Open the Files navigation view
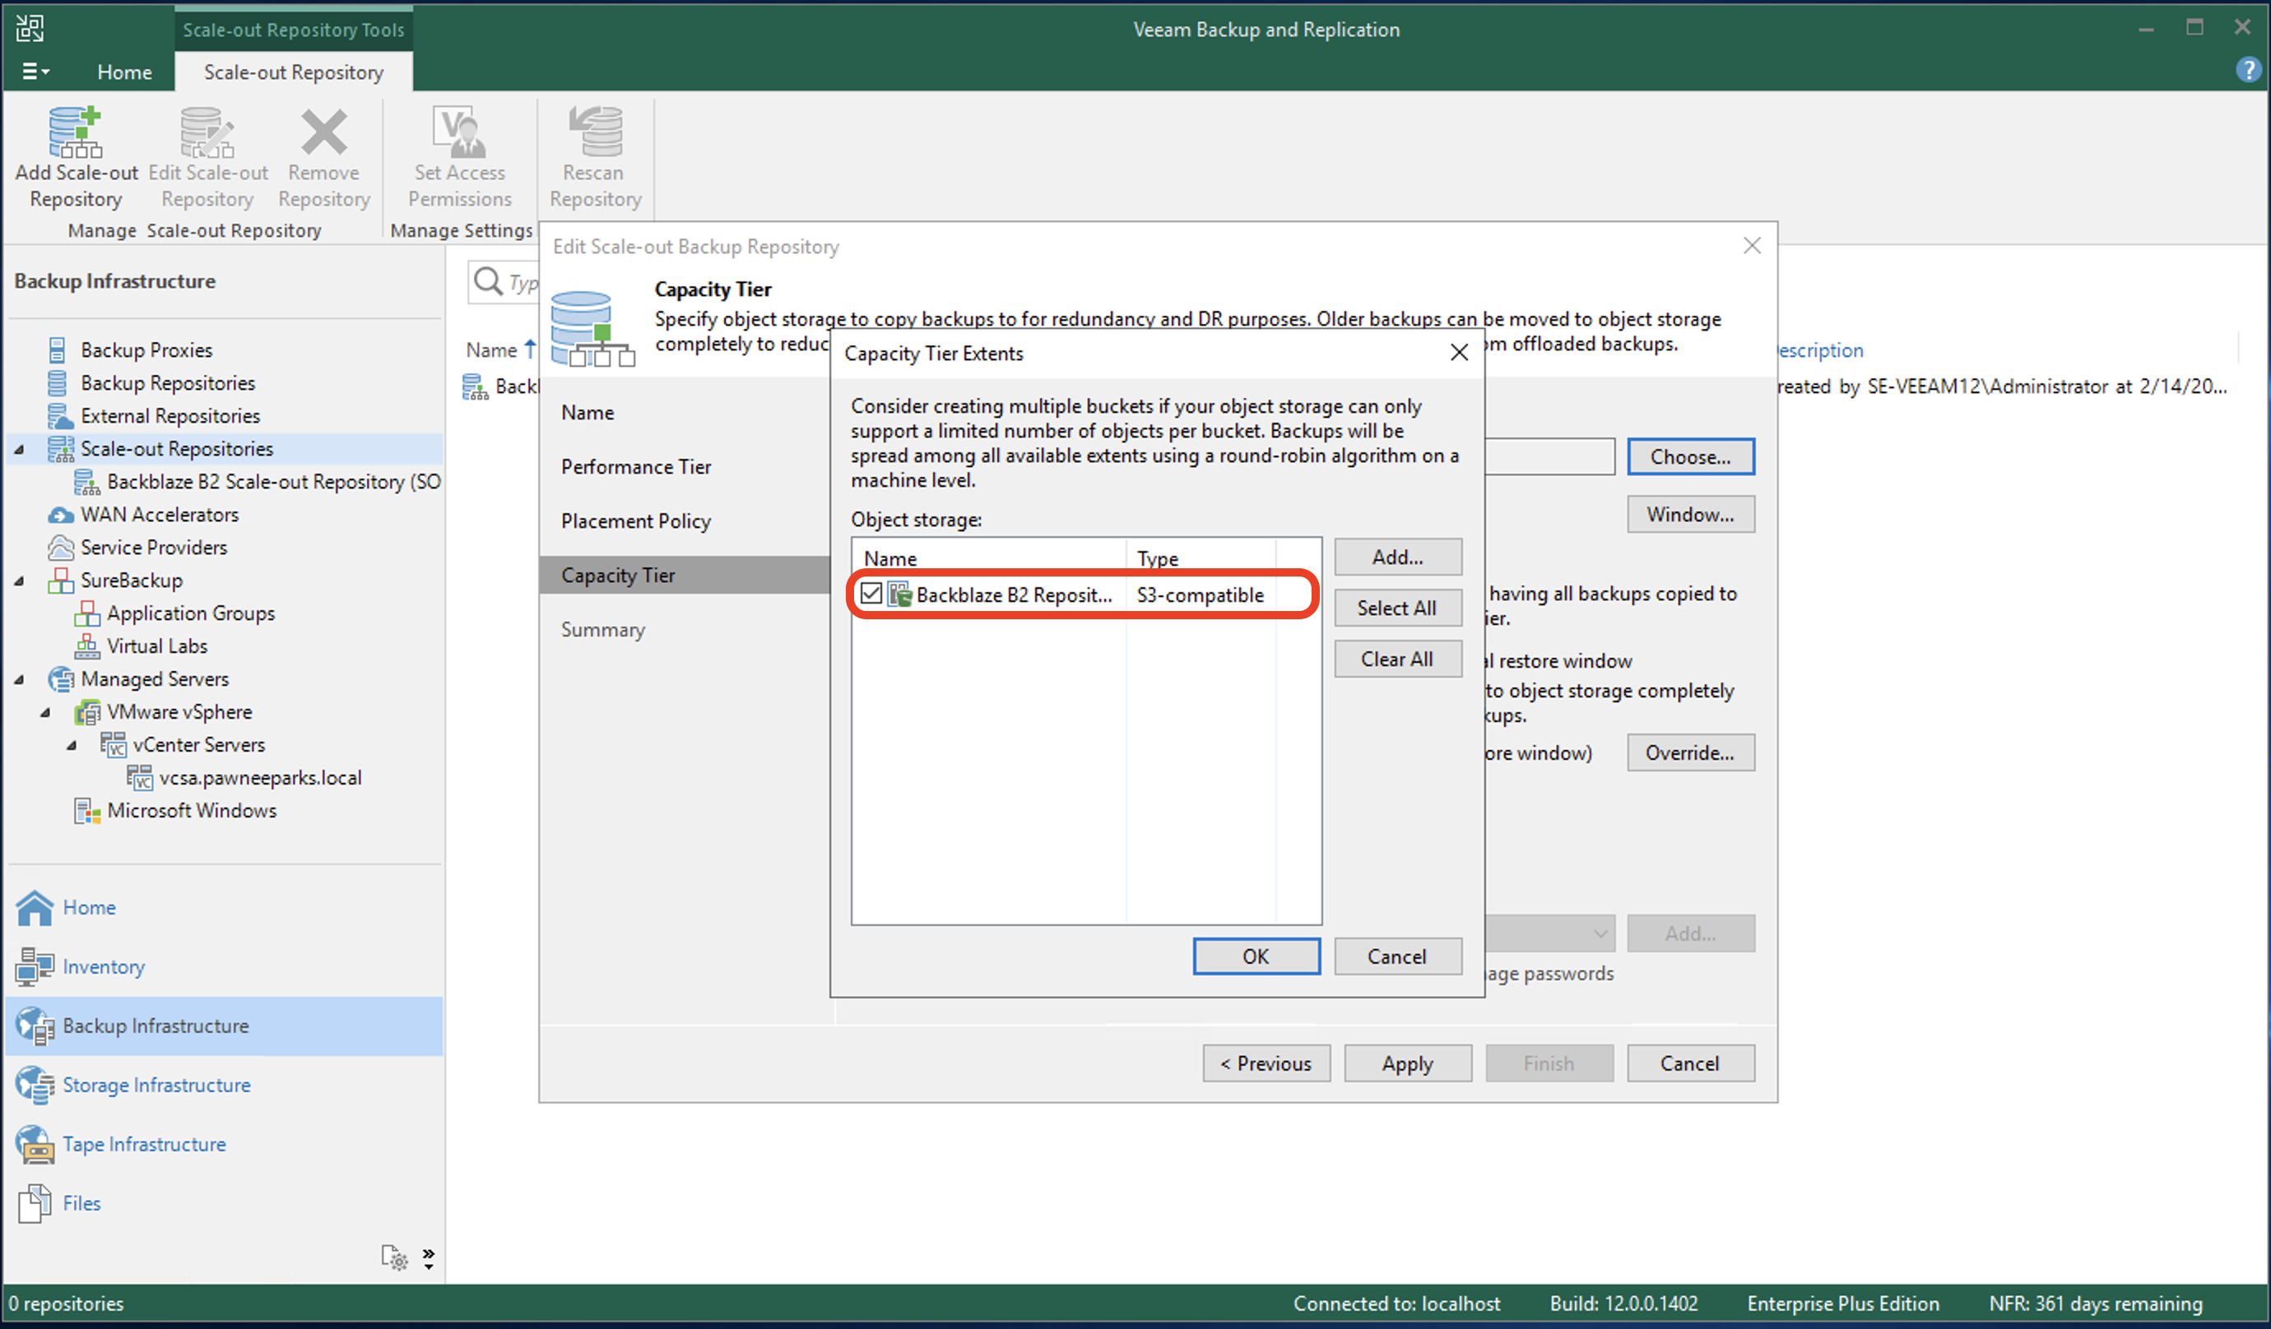The image size is (2271, 1329). coord(224,1203)
